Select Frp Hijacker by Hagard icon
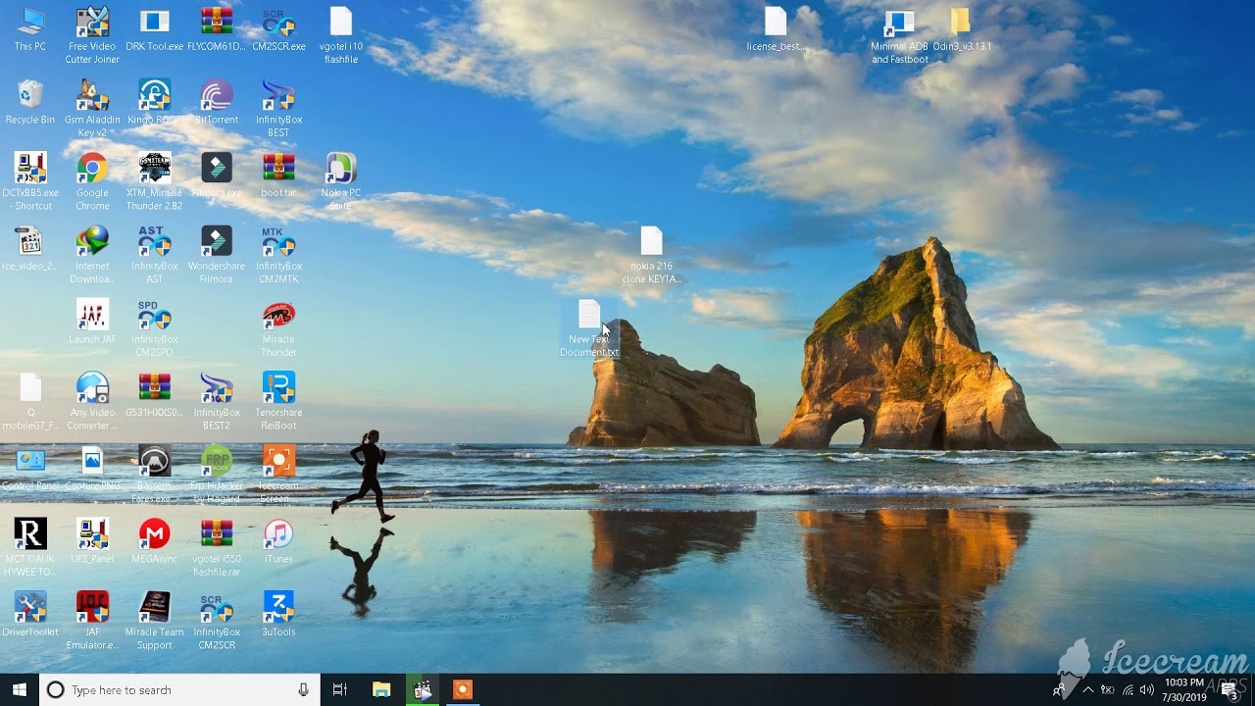This screenshot has height=706, width=1255. (x=217, y=475)
